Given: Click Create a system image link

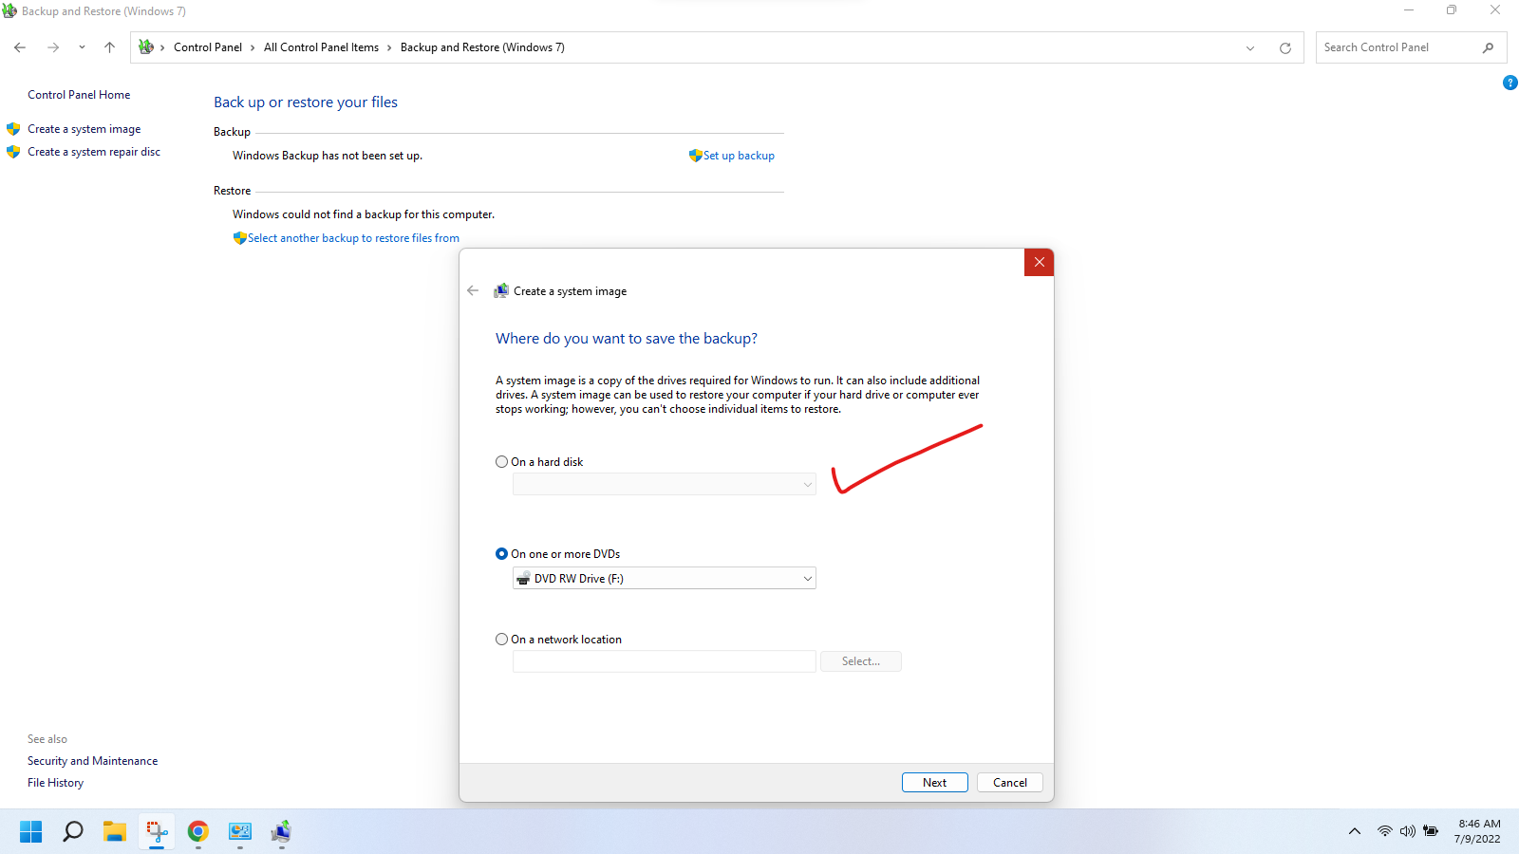Looking at the screenshot, I should pyautogui.click(x=84, y=129).
